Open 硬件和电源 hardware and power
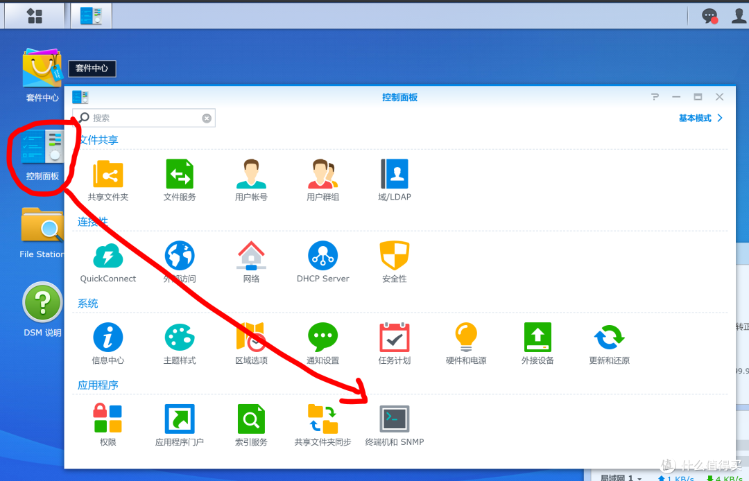The height and width of the screenshot is (481, 749). [x=466, y=344]
